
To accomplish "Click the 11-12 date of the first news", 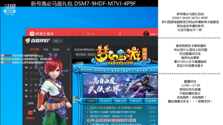I will coord(152,108).
